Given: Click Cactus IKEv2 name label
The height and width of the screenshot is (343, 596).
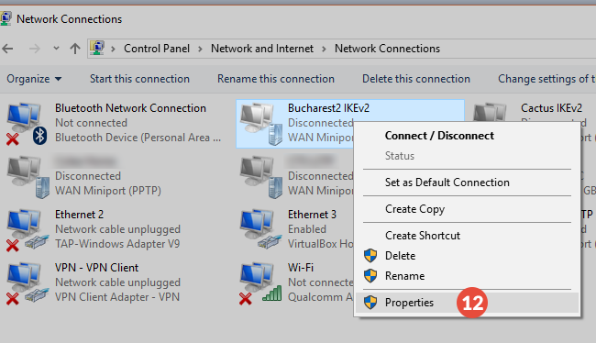Looking at the screenshot, I should click(551, 108).
